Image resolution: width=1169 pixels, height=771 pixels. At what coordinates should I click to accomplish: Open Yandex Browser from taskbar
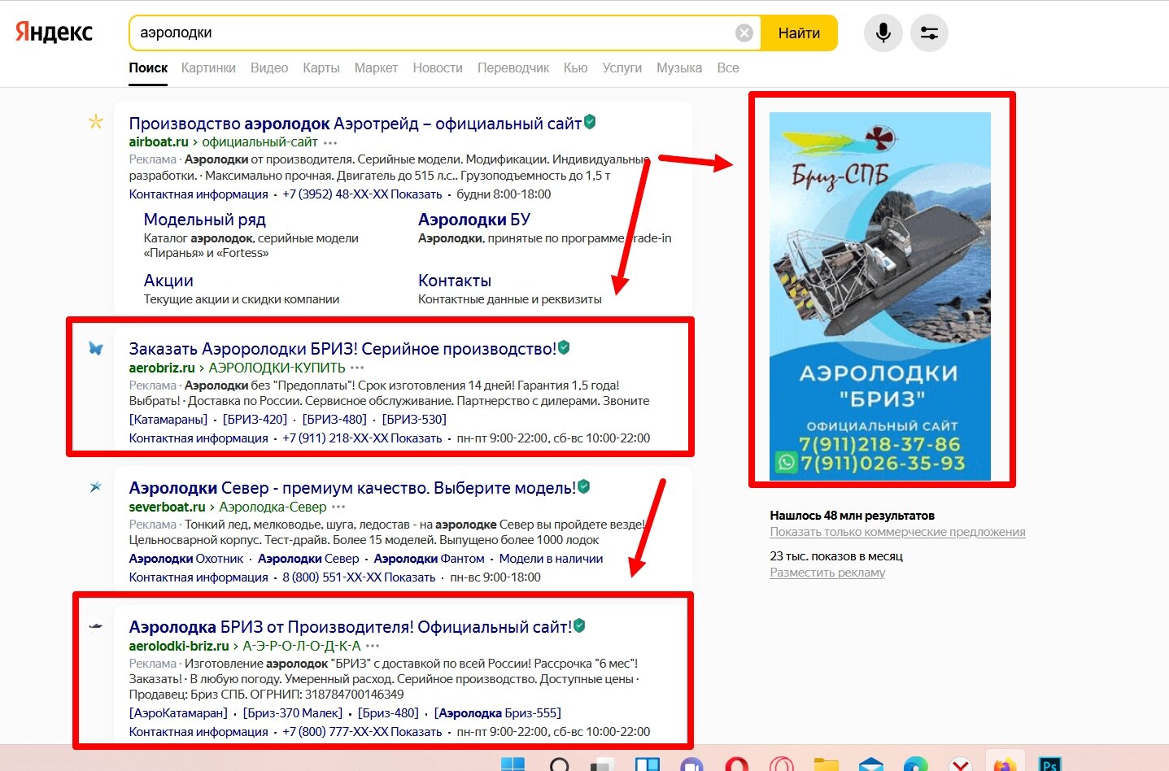961,764
